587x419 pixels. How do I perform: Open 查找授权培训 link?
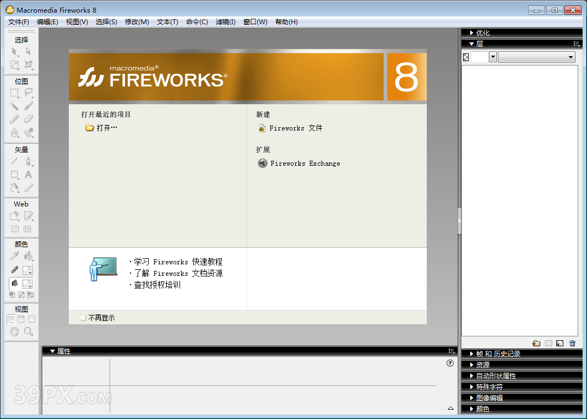[157, 285]
